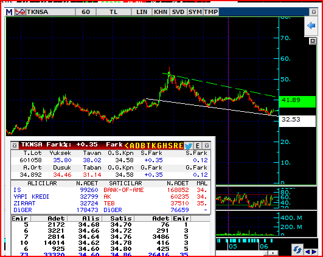Click the blue refresh arrows icon

tap(297, 250)
